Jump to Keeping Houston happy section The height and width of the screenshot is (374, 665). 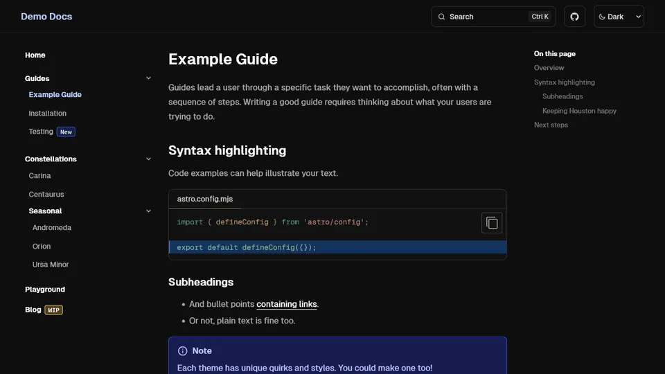pyautogui.click(x=579, y=111)
